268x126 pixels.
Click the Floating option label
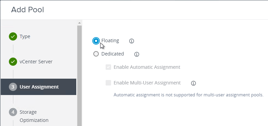110,41
